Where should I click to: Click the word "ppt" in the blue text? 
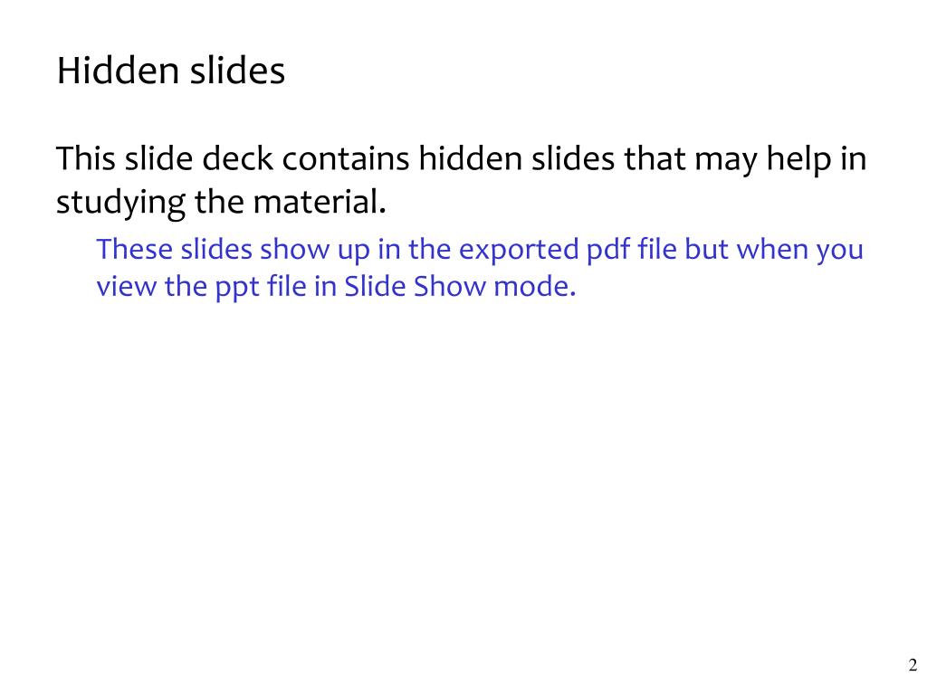click(236, 288)
